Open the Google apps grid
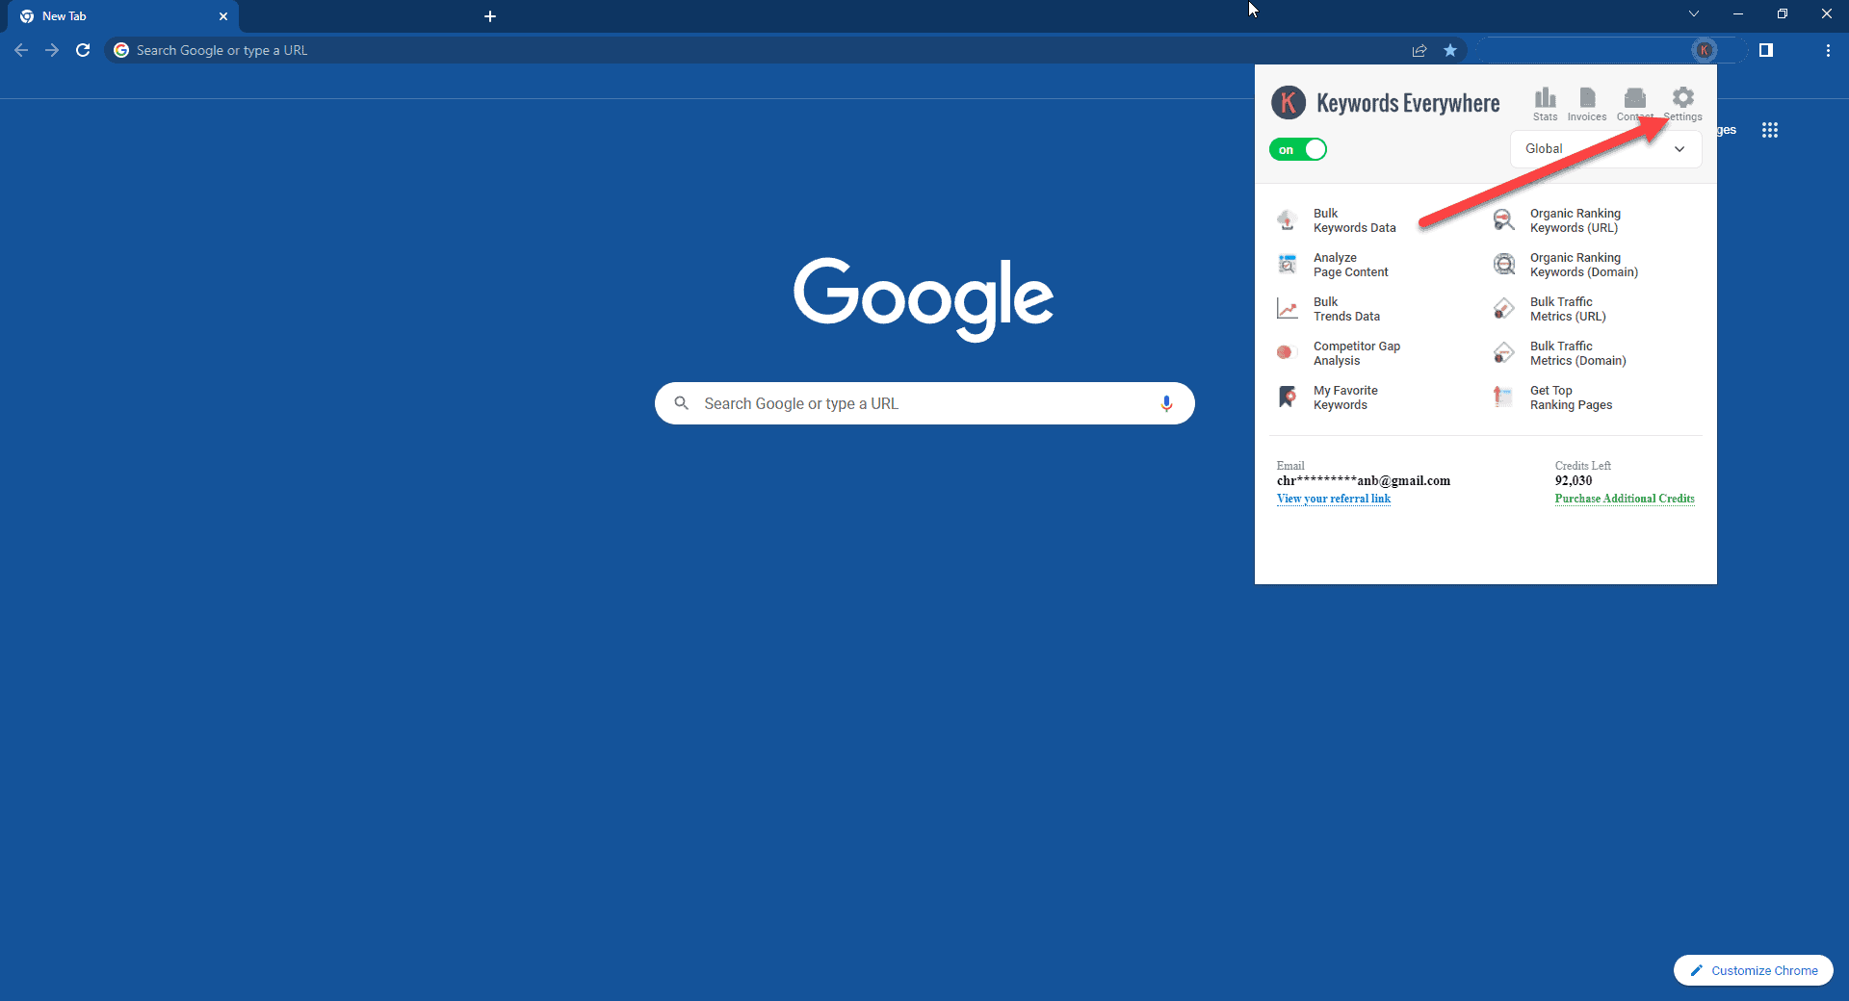This screenshot has height=1001, width=1849. click(x=1769, y=130)
